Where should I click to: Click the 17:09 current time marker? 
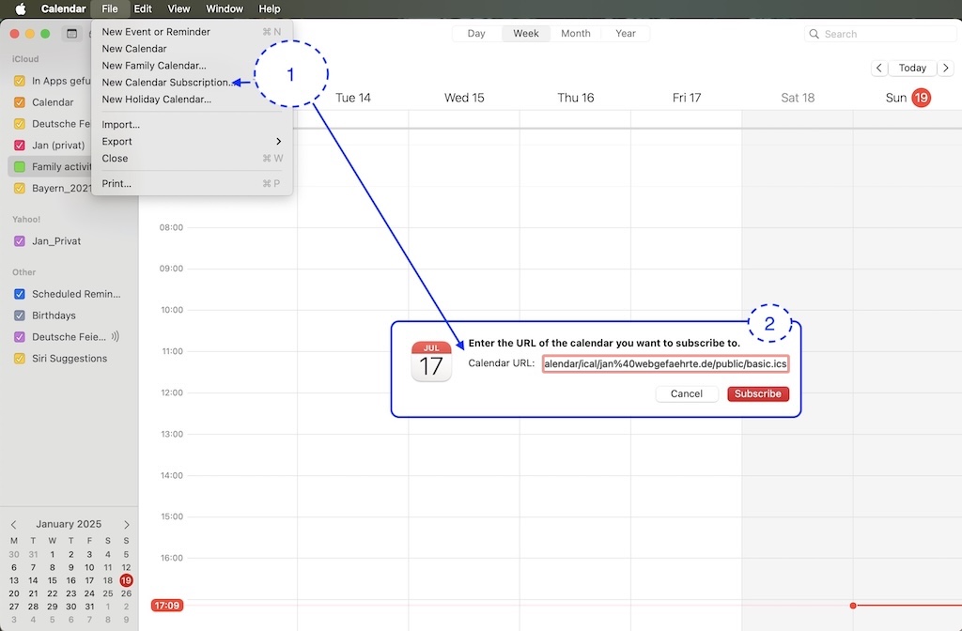(x=167, y=606)
